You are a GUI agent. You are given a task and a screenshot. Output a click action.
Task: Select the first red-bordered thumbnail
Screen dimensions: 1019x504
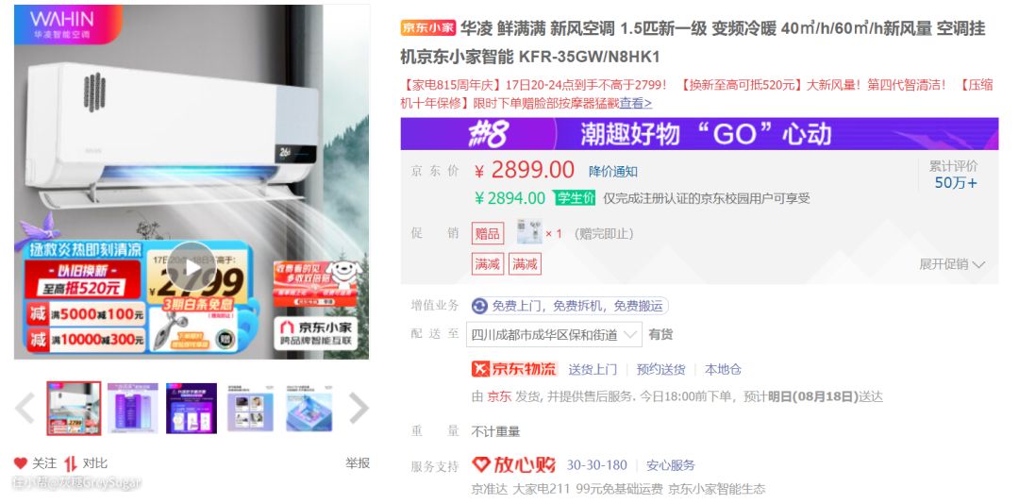75,409
